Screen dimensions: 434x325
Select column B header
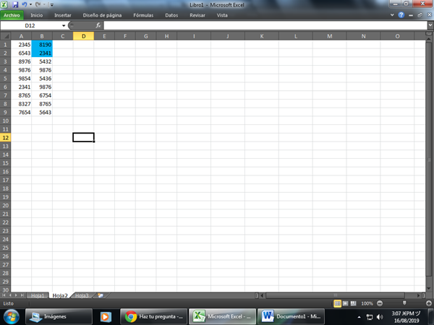(42, 36)
